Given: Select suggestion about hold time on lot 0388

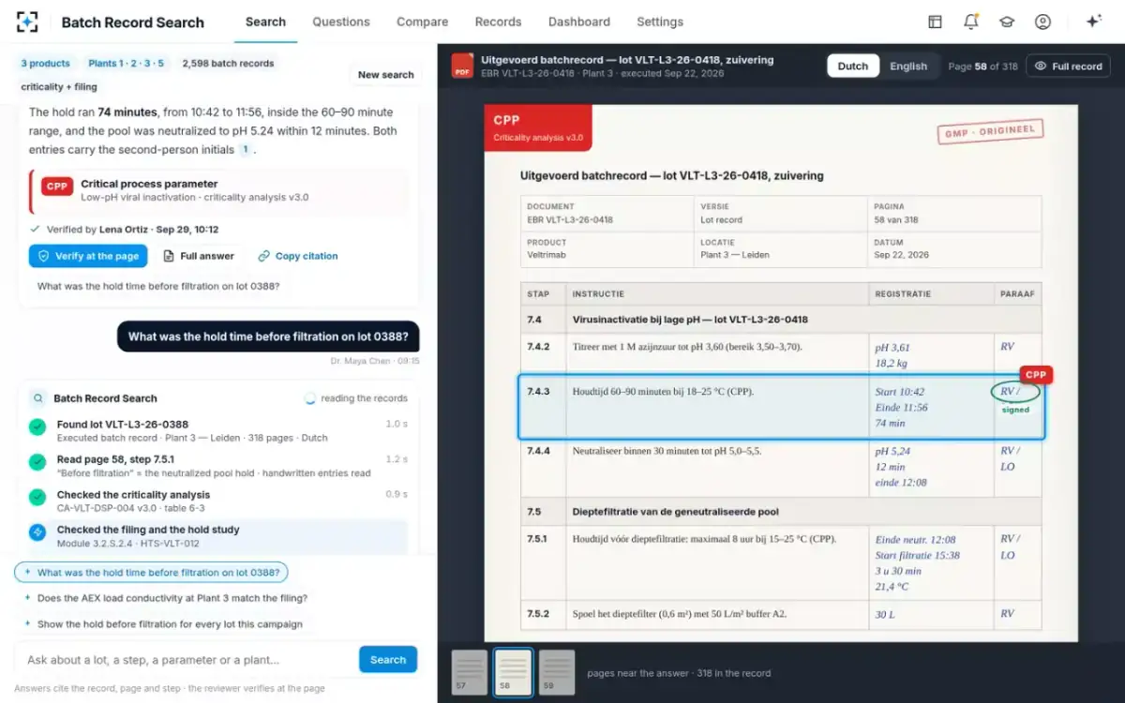Looking at the screenshot, I should coord(151,572).
